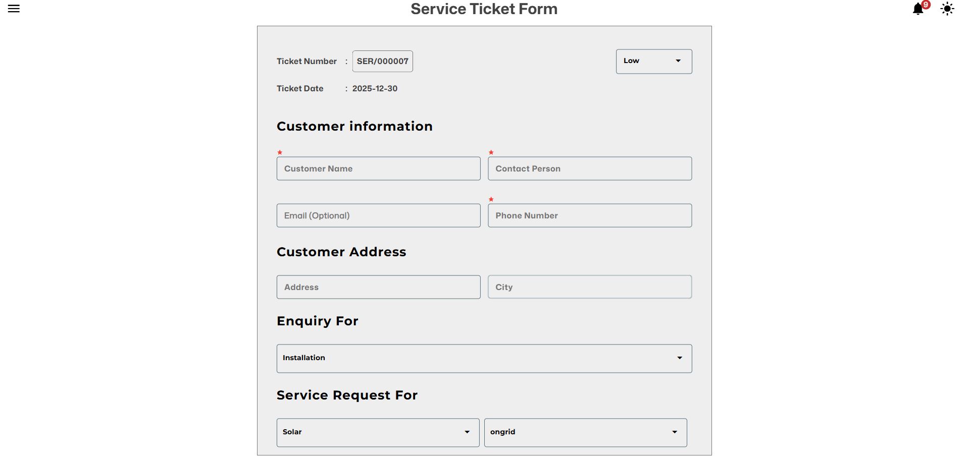Expand the ongrid dropdown
The width and height of the screenshot is (969, 458).
pos(585,432)
